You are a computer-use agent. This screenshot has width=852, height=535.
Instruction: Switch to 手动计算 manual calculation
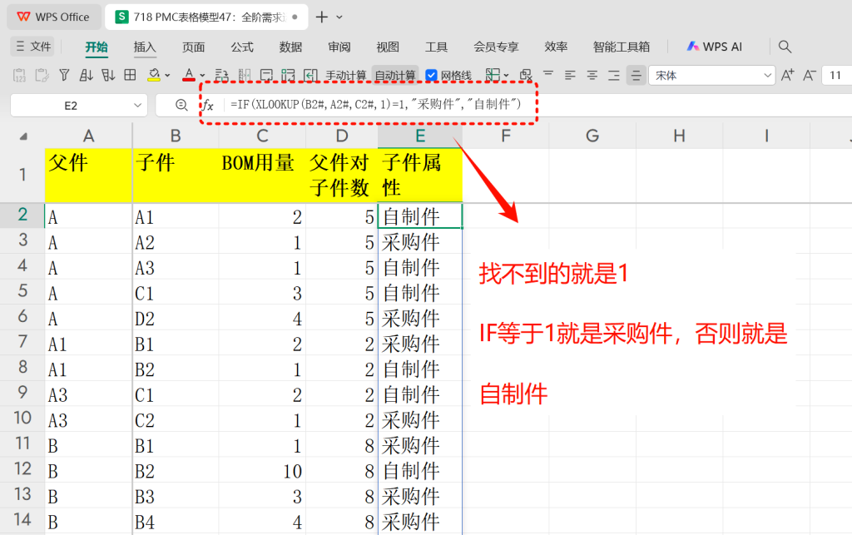coord(345,76)
